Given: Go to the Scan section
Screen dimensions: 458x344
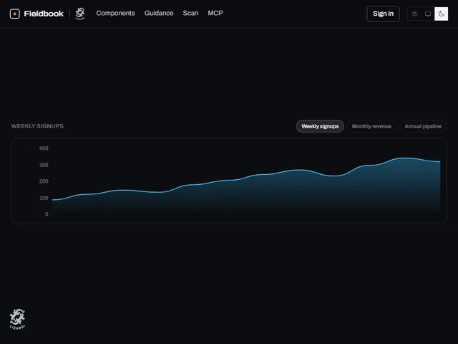Looking at the screenshot, I should [190, 13].
